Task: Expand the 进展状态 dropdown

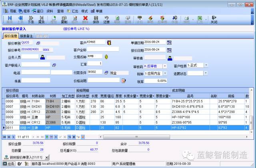Action: [206, 73]
